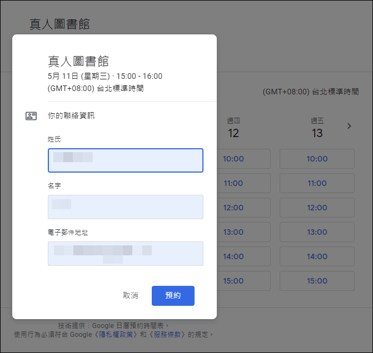Click the background page title 真人圖書館
Screen dimensions: 373x353
point(59,24)
